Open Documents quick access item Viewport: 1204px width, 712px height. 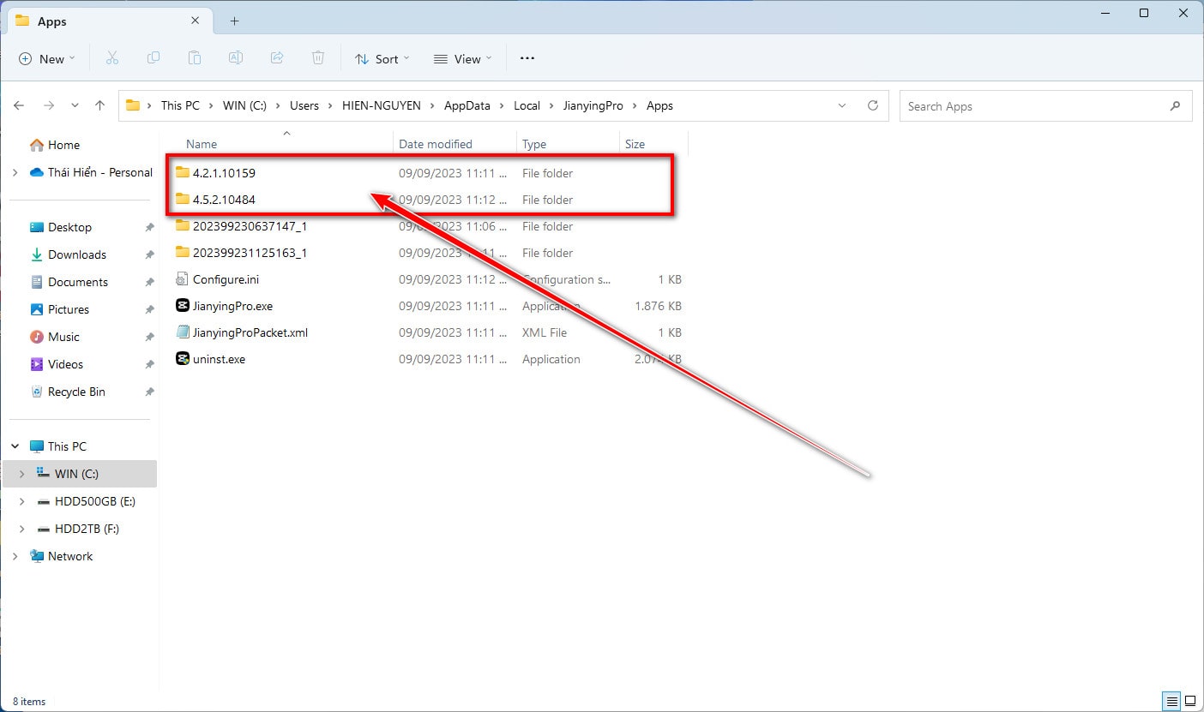click(69, 282)
